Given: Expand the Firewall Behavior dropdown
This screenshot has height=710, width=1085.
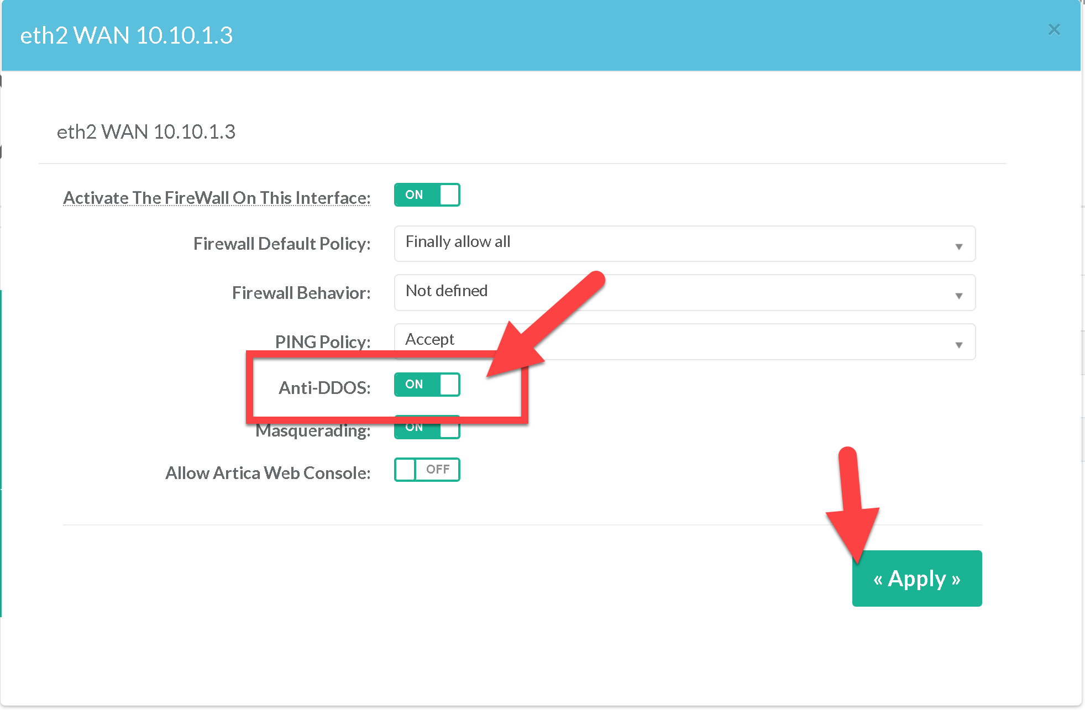Looking at the screenshot, I should 684,293.
